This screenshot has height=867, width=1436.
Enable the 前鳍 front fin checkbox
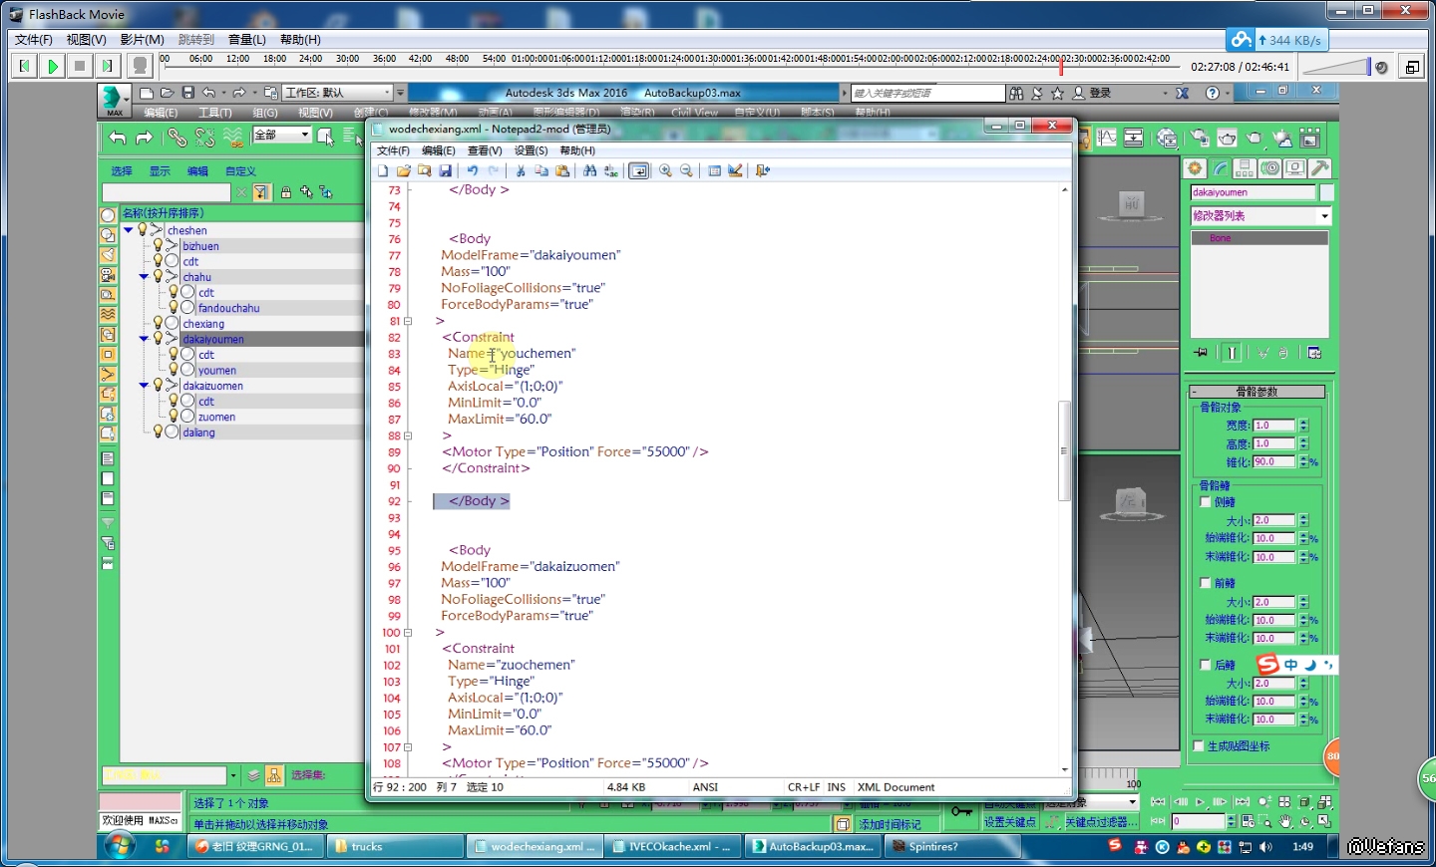[x=1206, y=583]
